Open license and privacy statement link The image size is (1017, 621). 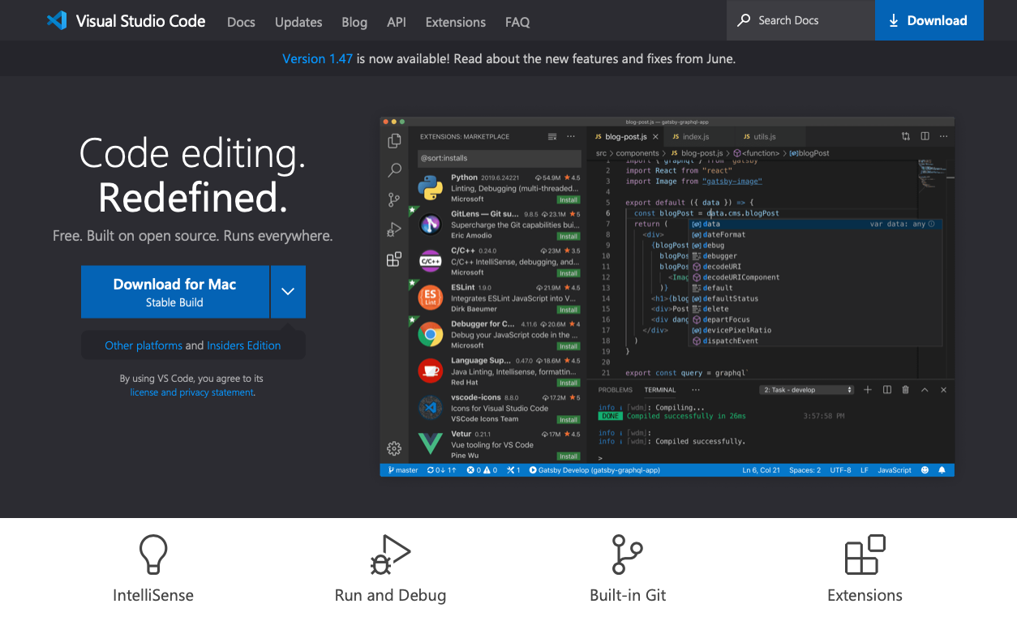point(192,392)
